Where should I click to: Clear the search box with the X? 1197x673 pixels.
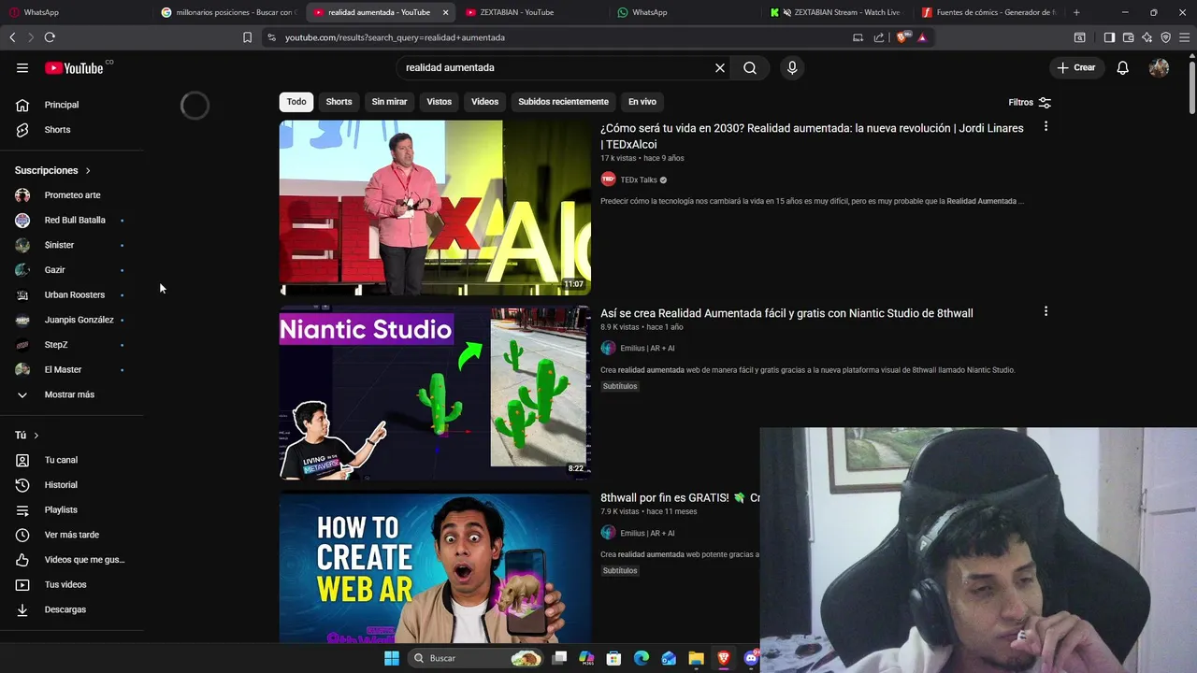click(x=720, y=67)
